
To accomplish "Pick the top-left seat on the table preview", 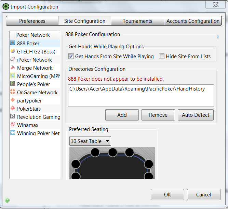I will [x=95, y=152].
